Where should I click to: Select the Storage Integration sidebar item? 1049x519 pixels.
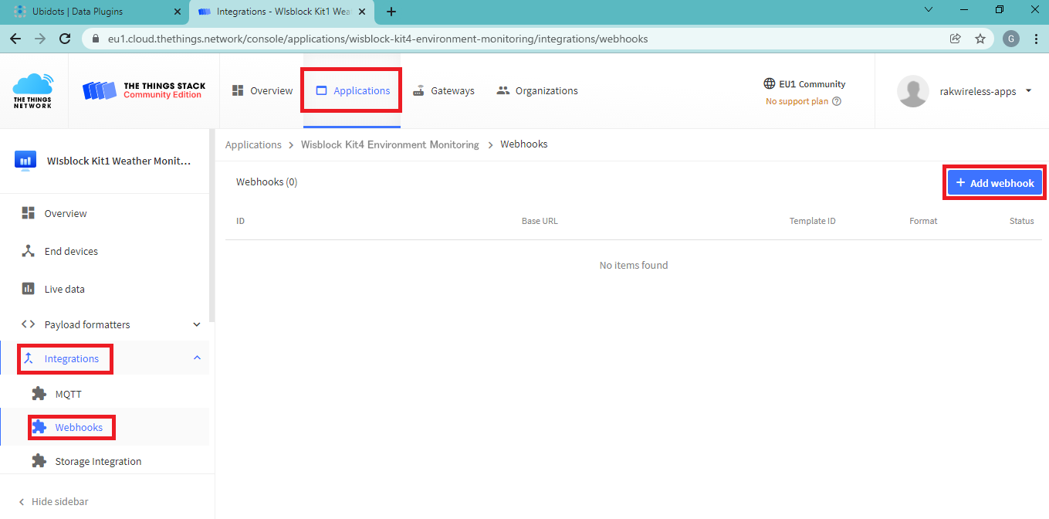[x=98, y=461]
